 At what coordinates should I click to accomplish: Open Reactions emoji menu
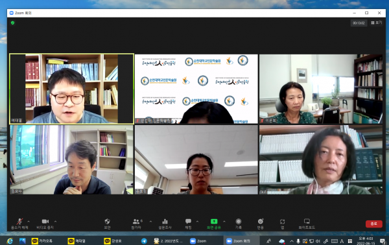[260, 224]
